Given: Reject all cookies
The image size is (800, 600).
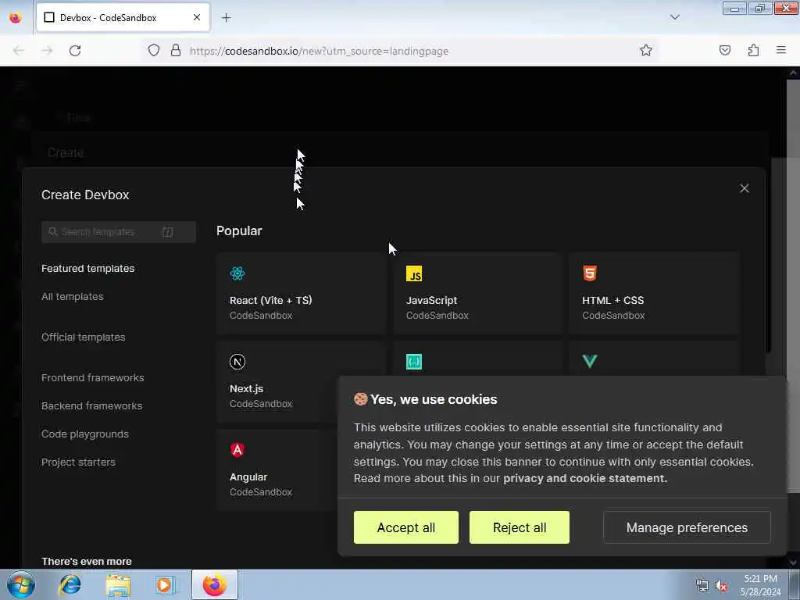Looking at the screenshot, I should (x=520, y=527).
